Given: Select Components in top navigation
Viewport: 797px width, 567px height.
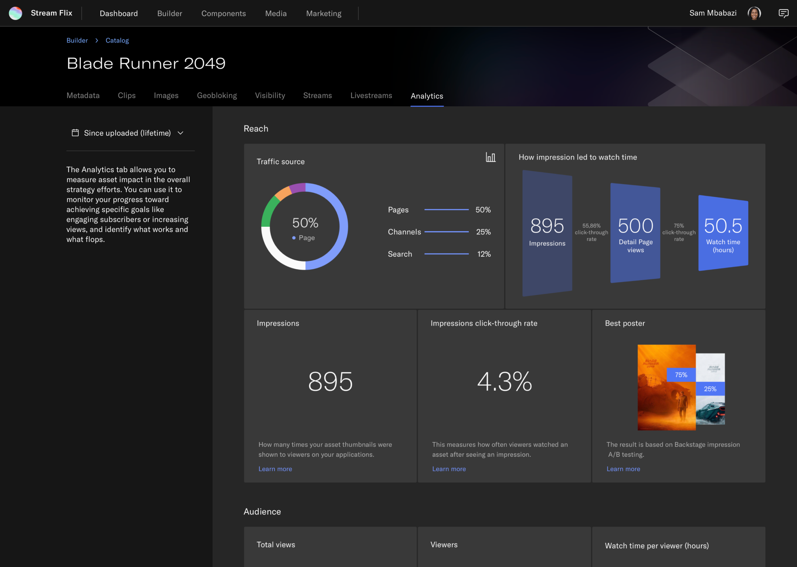Looking at the screenshot, I should click(x=223, y=13).
